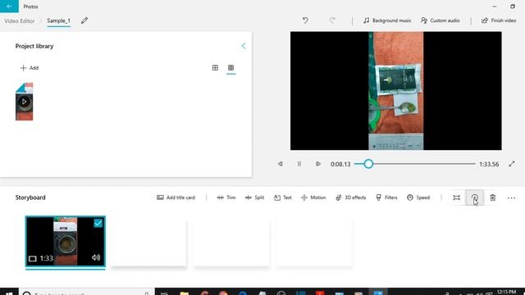Click the taskbar clock
Image resolution: width=525 pixels, height=295 pixels.
[506, 293]
